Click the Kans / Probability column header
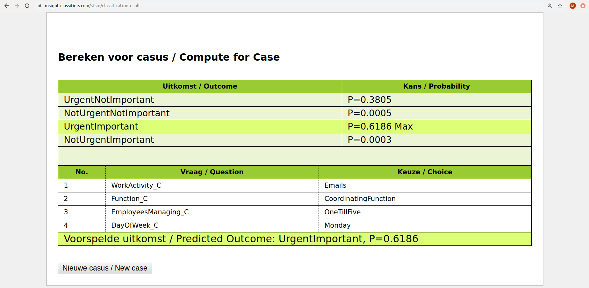 coord(436,86)
